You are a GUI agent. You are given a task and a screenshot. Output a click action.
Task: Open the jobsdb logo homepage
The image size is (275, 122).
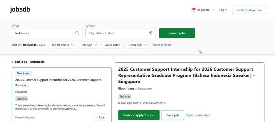[x=20, y=10]
